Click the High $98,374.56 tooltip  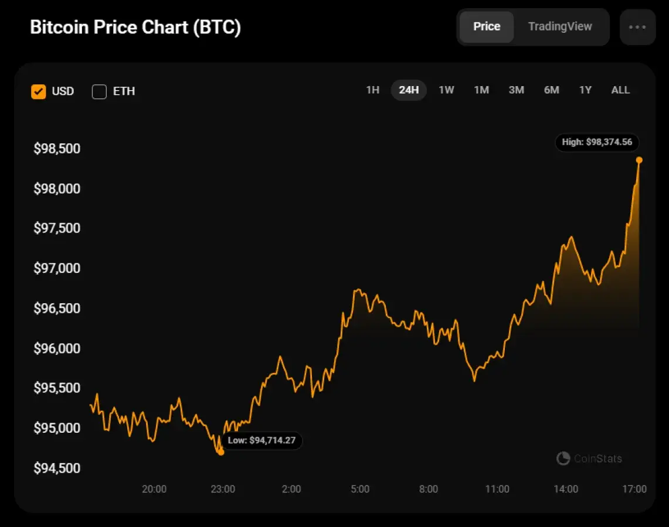597,142
